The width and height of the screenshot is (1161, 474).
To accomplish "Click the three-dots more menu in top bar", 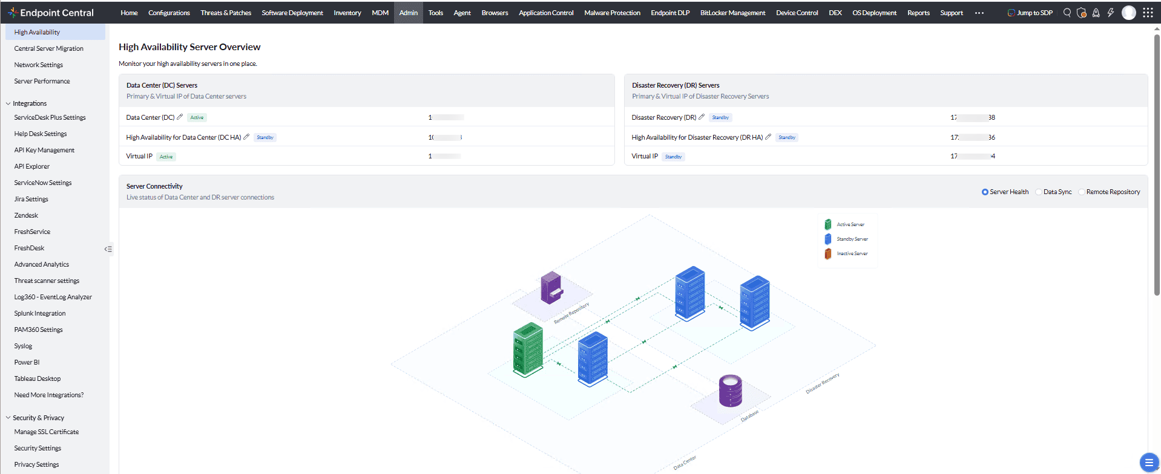I will coord(979,13).
